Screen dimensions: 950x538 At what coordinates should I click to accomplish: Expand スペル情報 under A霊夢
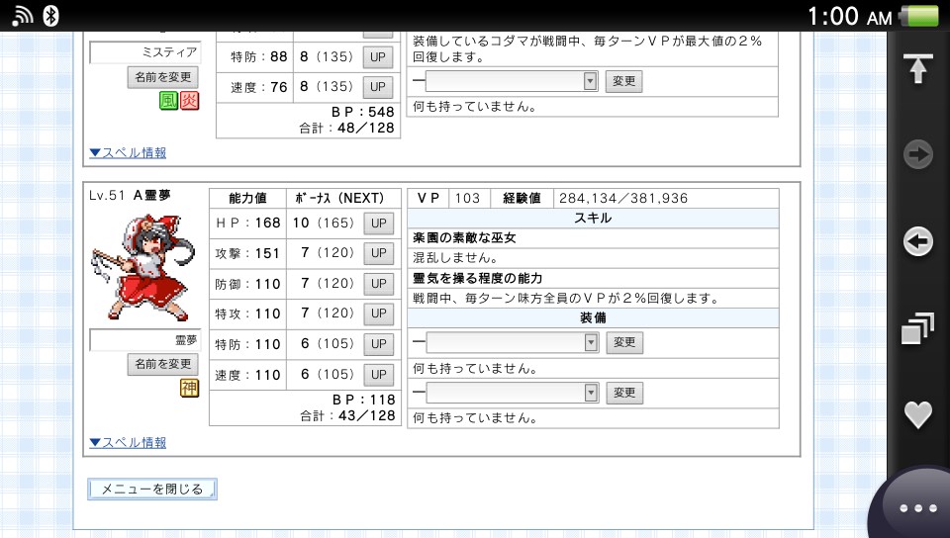pyautogui.click(x=128, y=442)
